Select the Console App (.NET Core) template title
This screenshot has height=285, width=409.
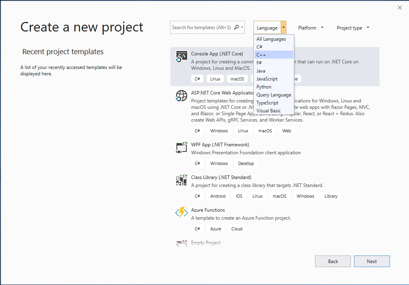point(217,54)
